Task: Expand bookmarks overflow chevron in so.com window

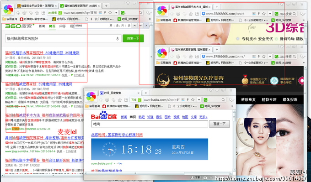Action: pyautogui.click(x=150, y=19)
